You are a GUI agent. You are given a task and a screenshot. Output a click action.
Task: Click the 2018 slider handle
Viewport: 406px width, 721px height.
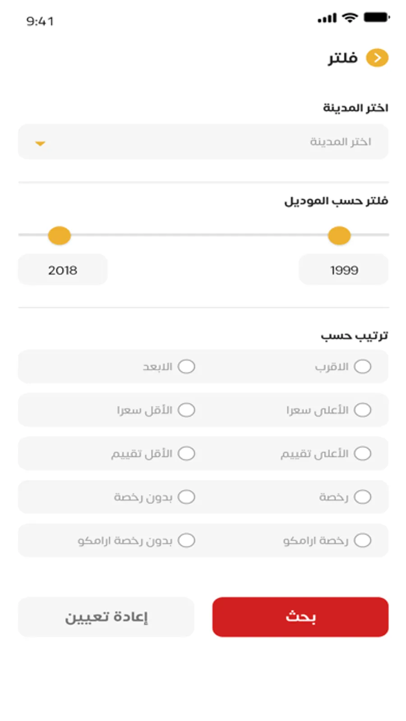(x=60, y=236)
